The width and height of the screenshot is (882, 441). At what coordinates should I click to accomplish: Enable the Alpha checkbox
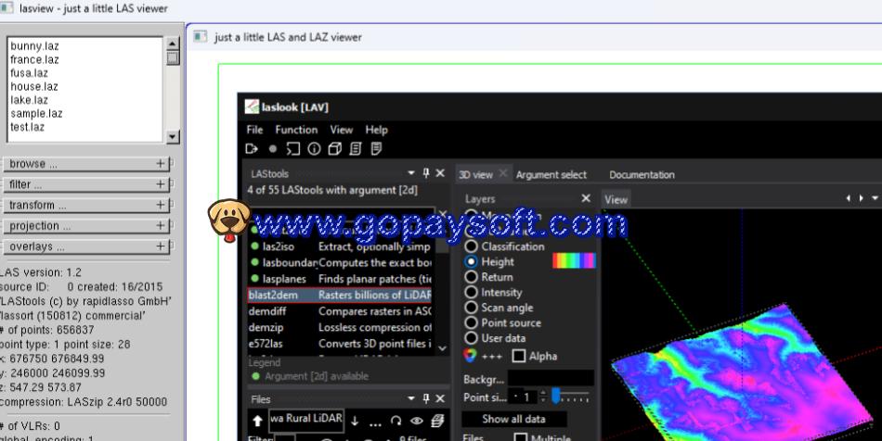tap(519, 356)
